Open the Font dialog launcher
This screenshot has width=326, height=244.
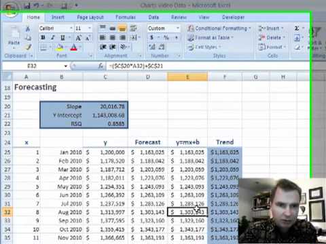pyautogui.click(x=90, y=56)
